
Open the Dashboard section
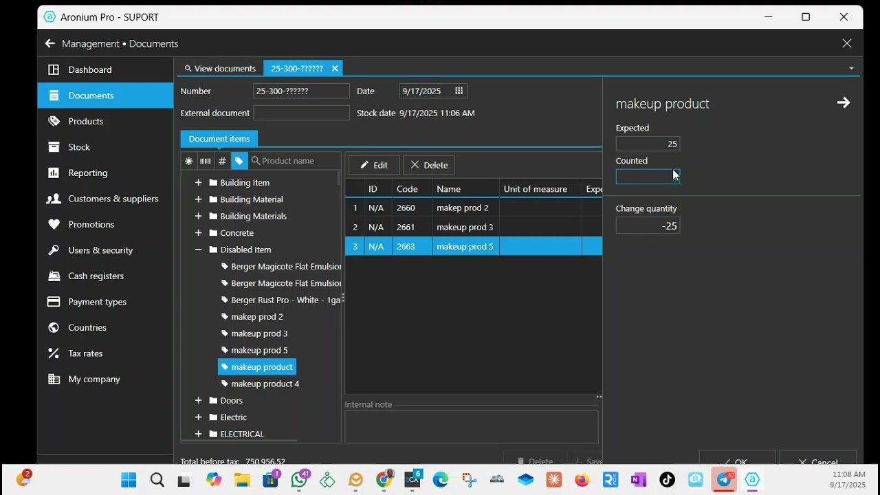(x=105, y=69)
